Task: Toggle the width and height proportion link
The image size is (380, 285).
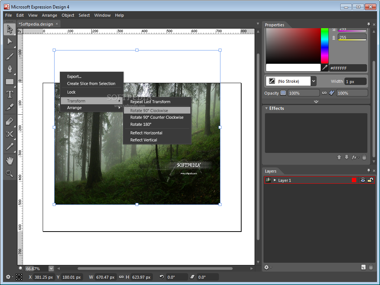Action: 121,277
